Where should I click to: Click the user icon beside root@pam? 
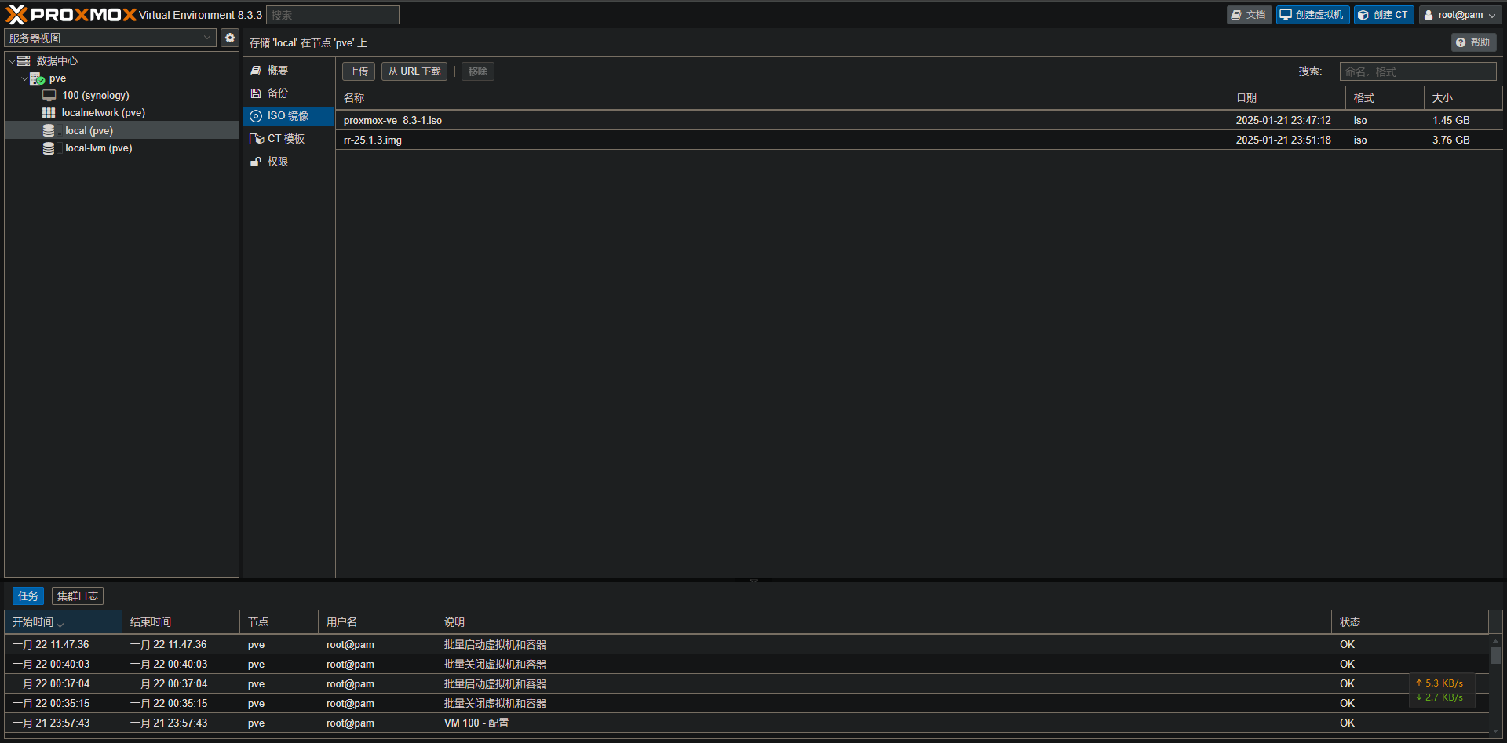tap(1429, 15)
